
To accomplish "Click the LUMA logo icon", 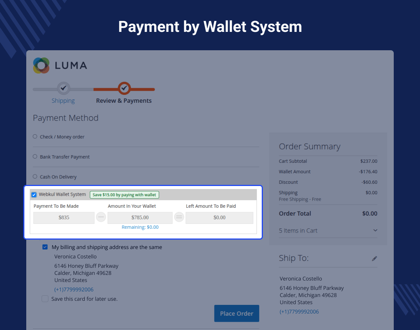I will 41,65.
